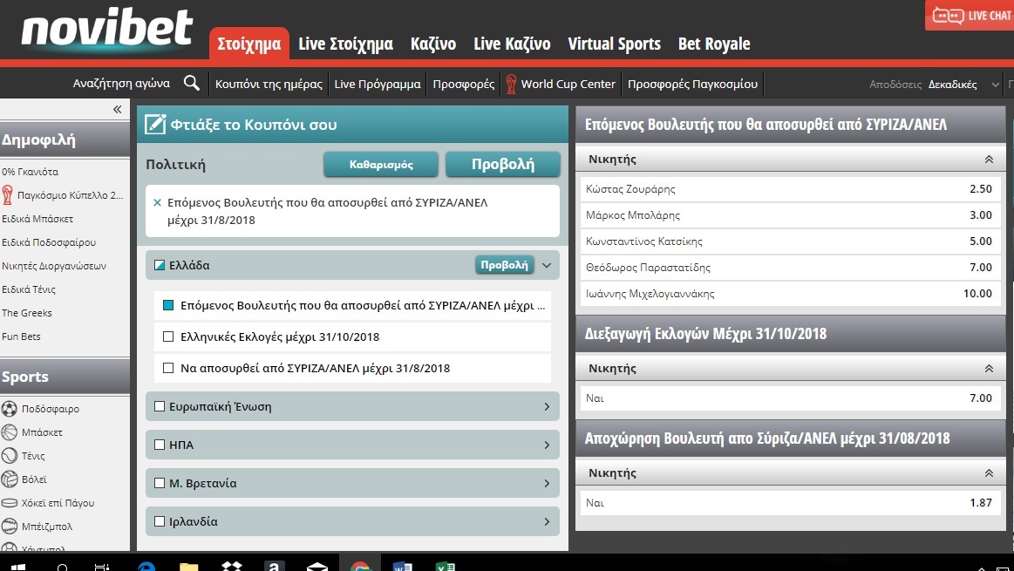Tick the Μ. Βρετανία checkbox

point(160,482)
